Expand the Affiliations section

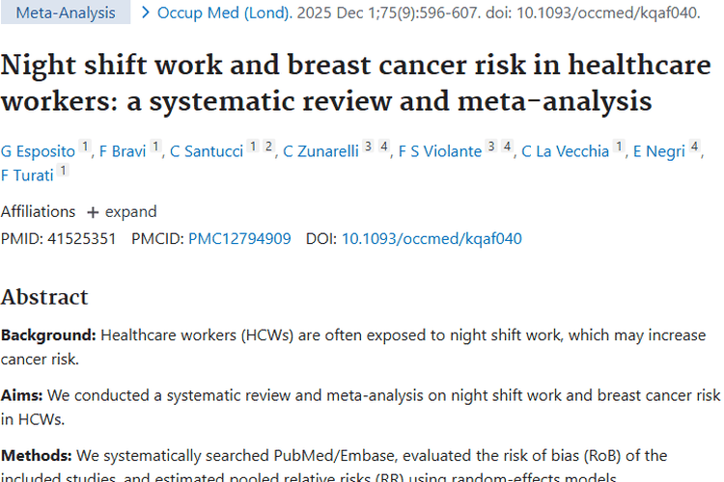tap(121, 211)
